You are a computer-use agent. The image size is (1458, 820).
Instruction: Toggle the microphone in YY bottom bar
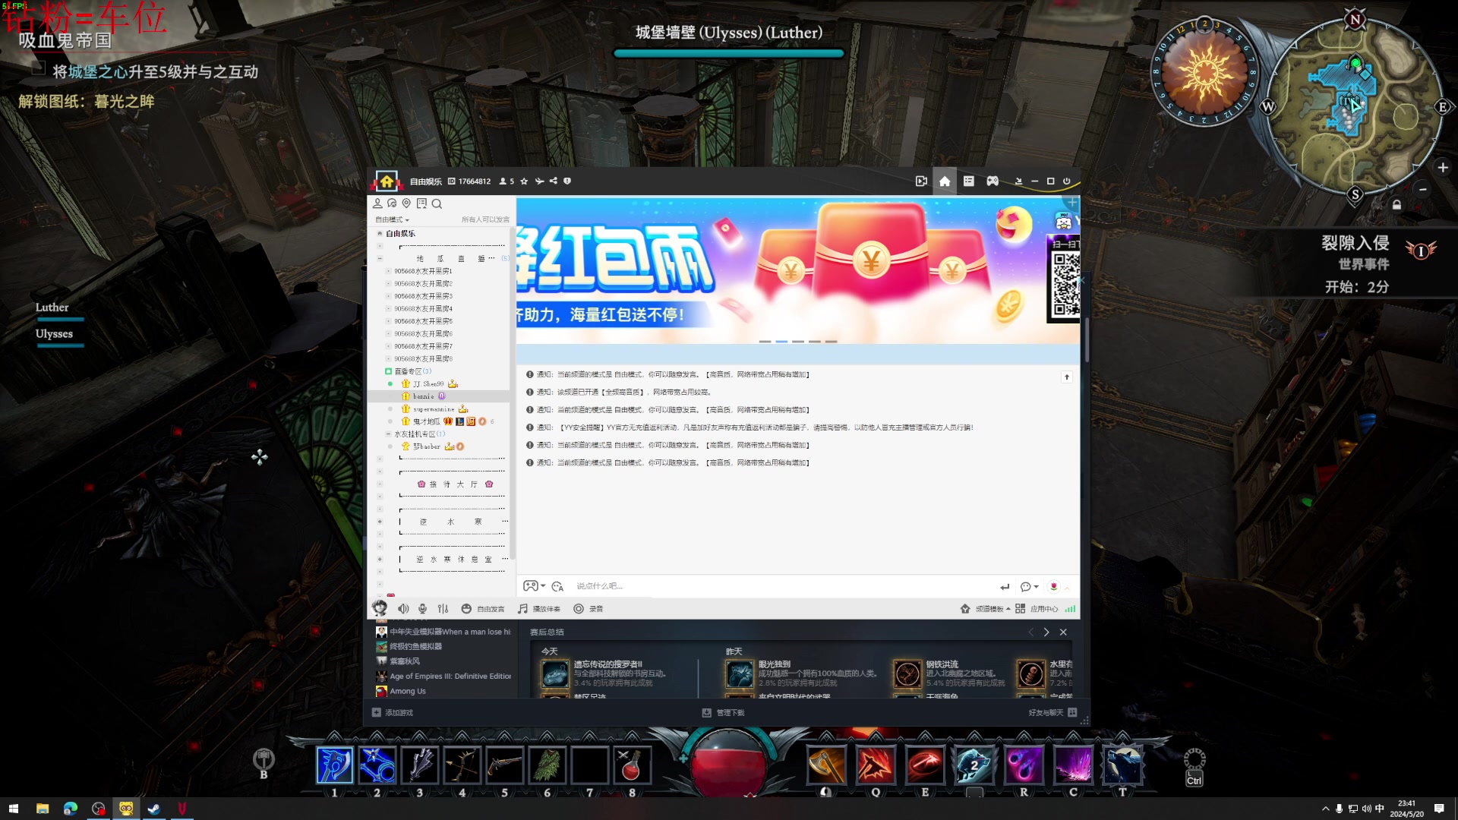(422, 609)
